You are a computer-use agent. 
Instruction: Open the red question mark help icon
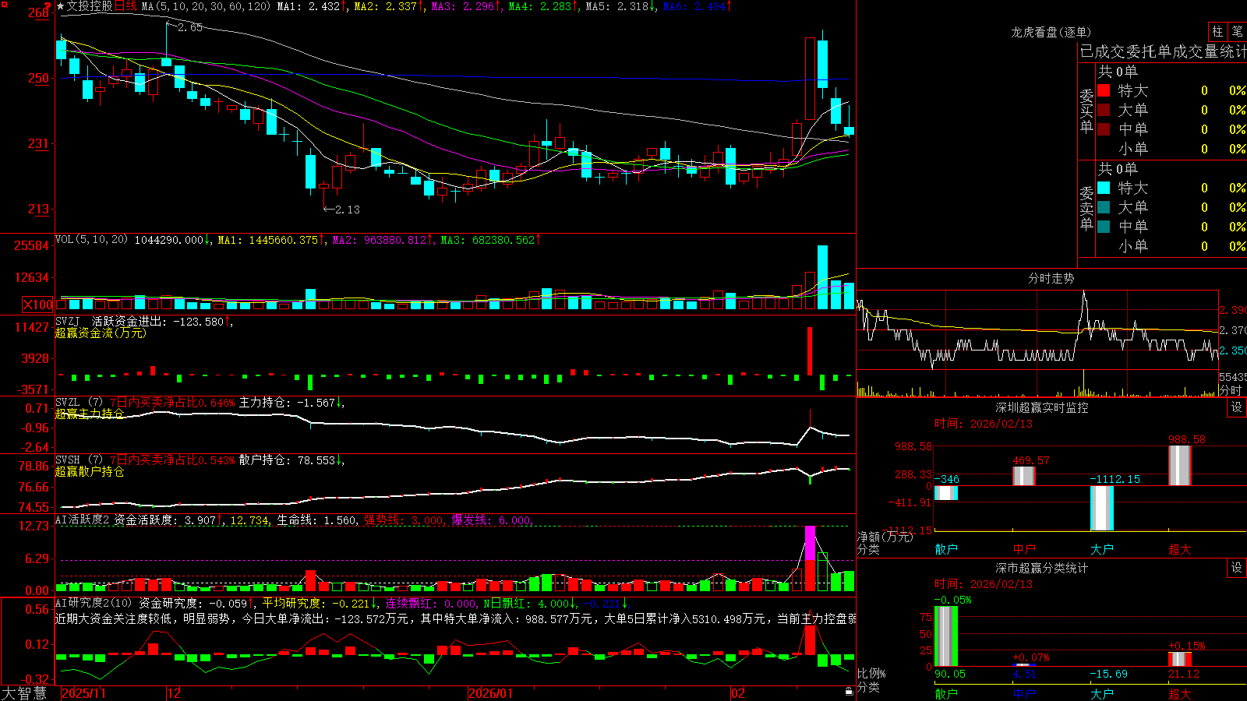click(48, 6)
